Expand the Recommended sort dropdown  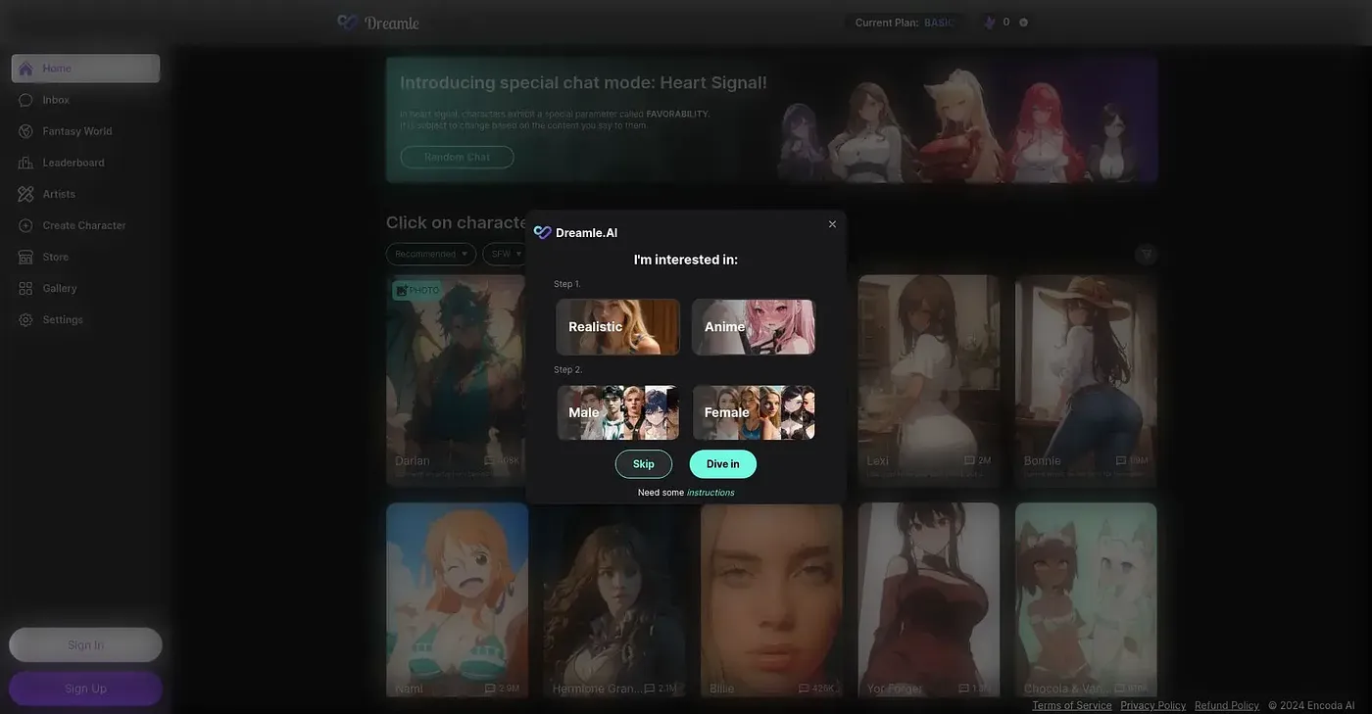click(x=431, y=254)
